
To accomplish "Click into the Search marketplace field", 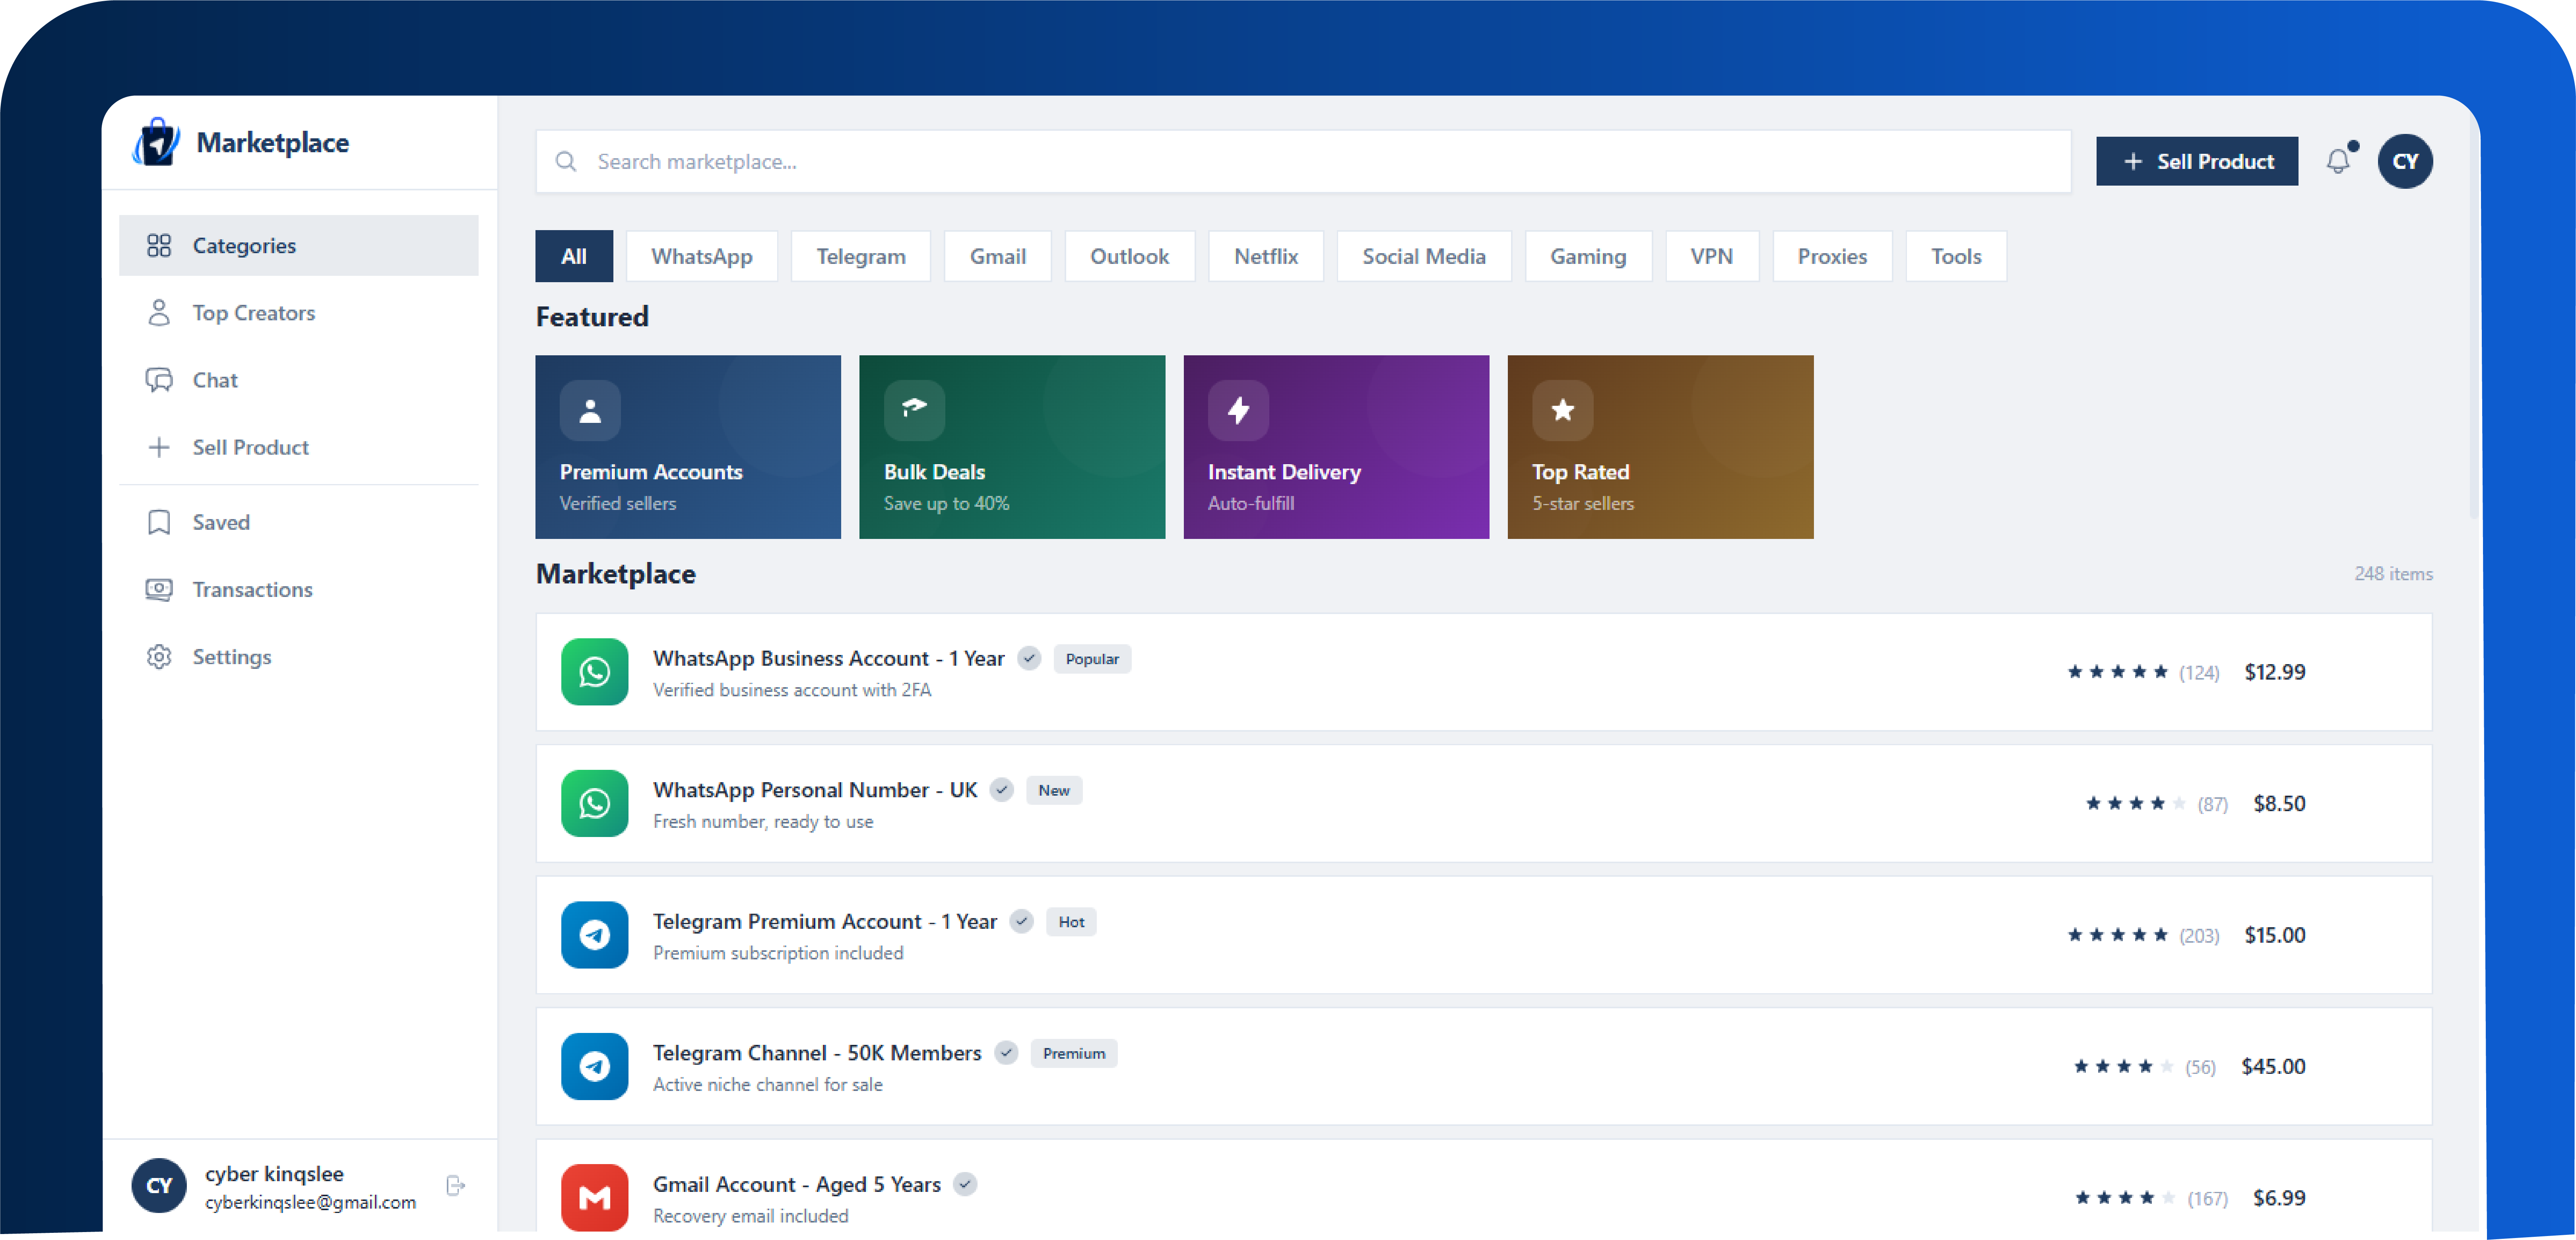I will pyautogui.click(x=1303, y=161).
